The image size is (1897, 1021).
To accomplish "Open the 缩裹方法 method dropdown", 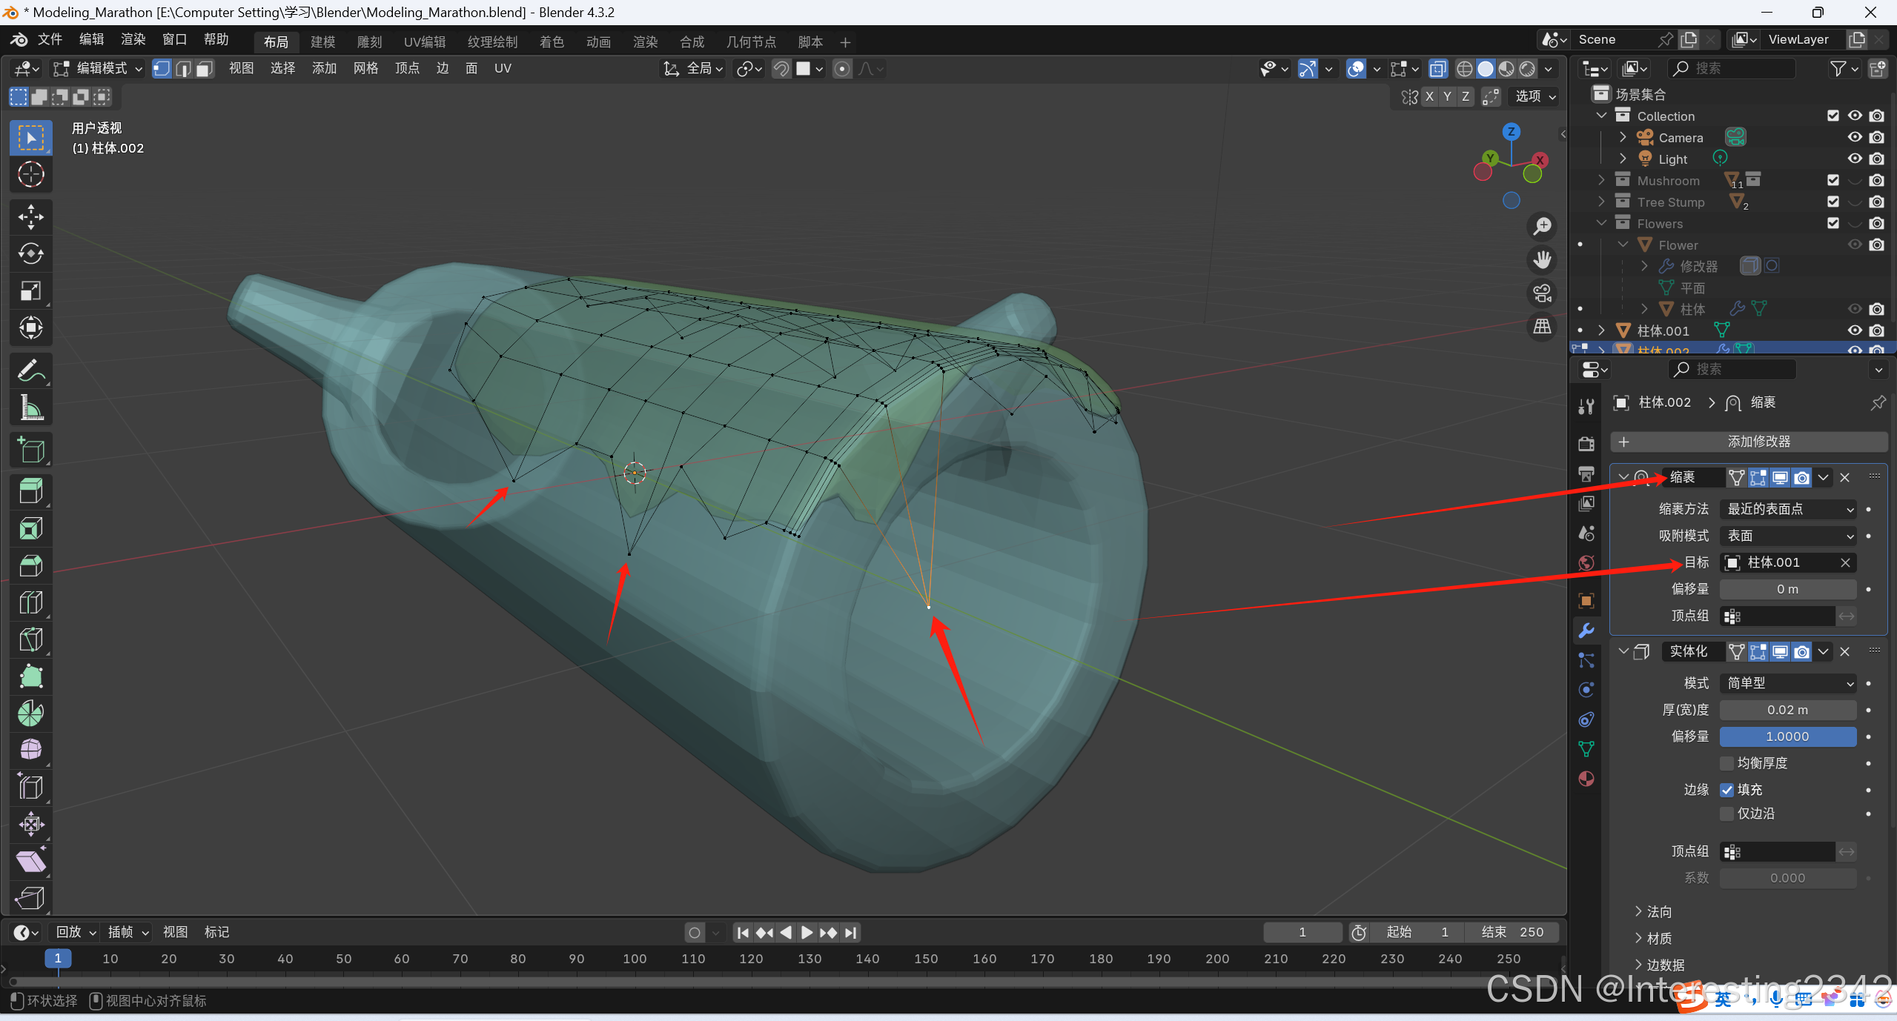I will click(x=1787, y=509).
